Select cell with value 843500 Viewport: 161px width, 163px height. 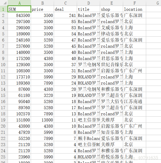pyautogui.click(x=19, y=15)
